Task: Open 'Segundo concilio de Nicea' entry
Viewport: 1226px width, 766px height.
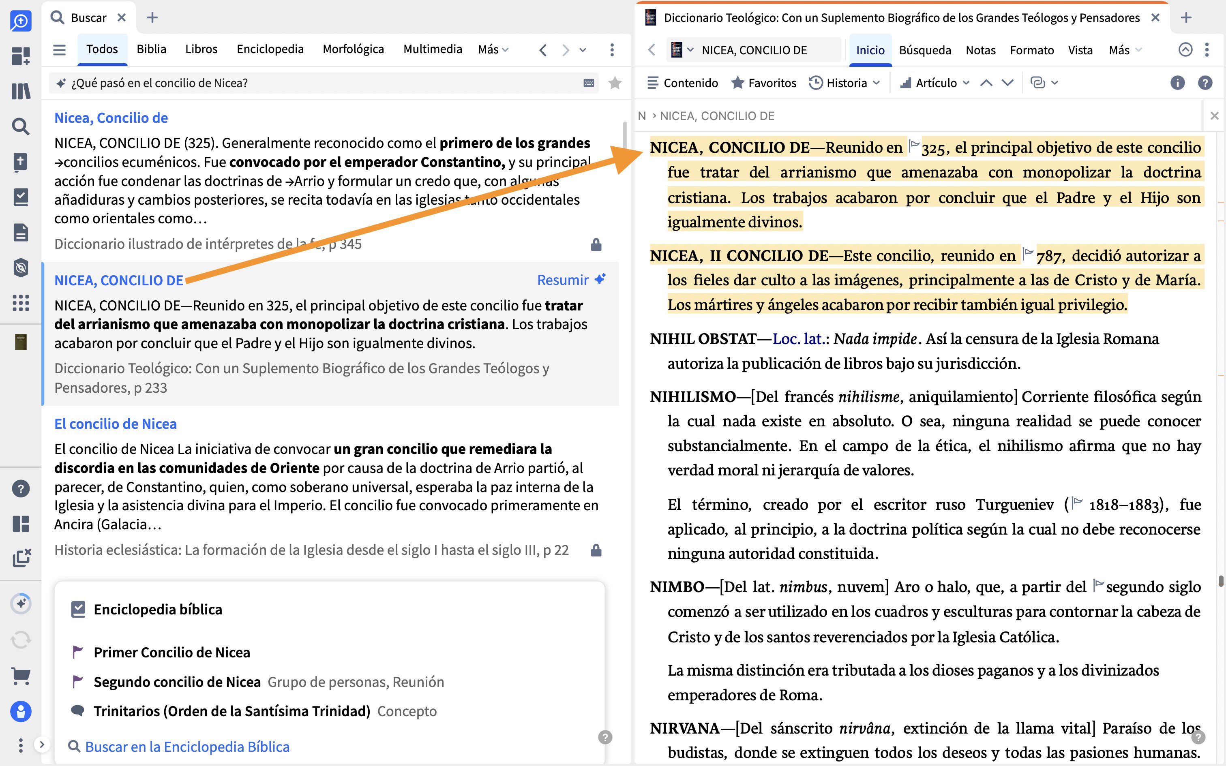Action: (x=177, y=682)
